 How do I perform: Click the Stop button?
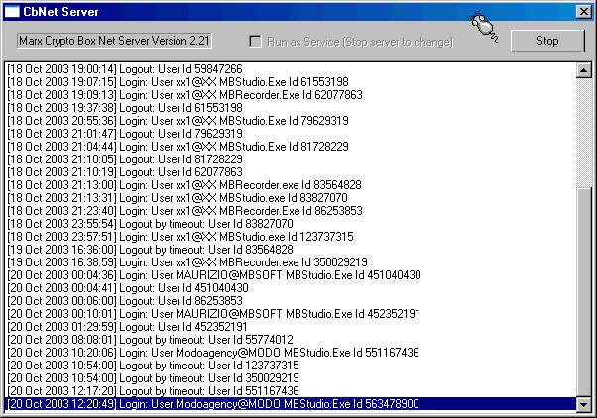pyautogui.click(x=547, y=41)
